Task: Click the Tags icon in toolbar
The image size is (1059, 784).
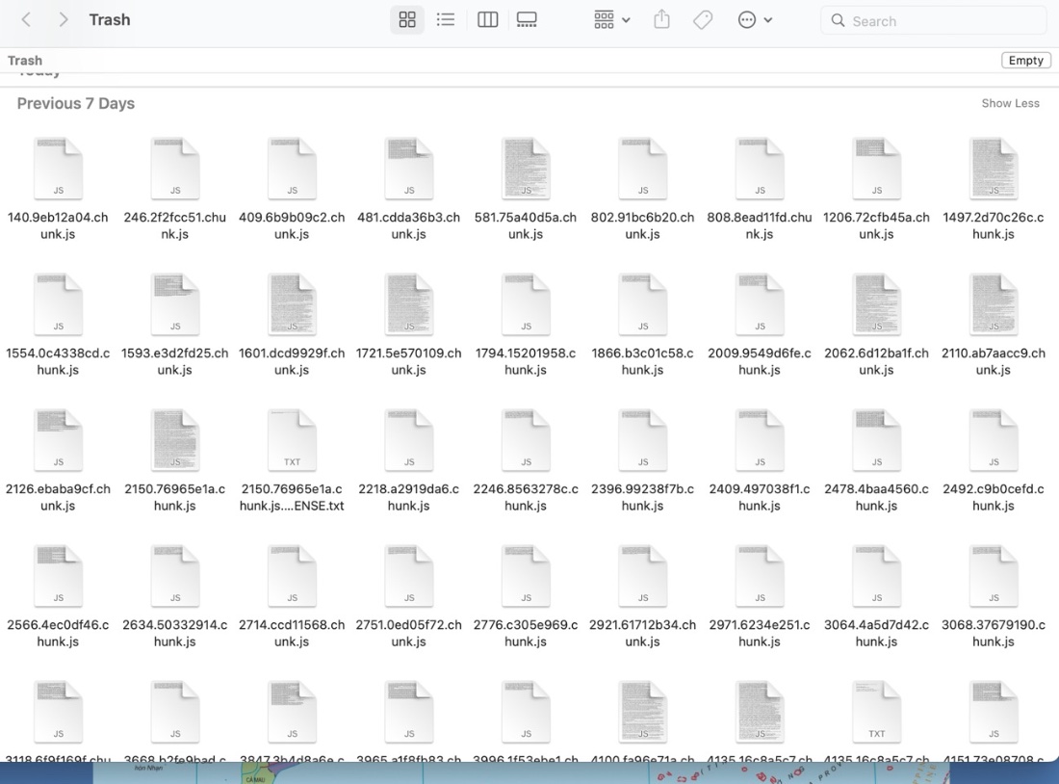Action: [703, 20]
